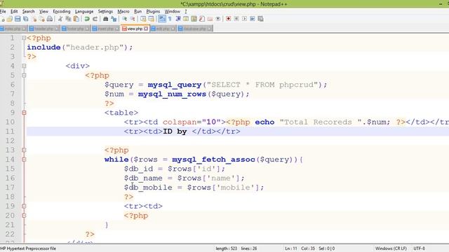Screen dimensions: 449x252
Task: Cut selection using scissors icon
Action: (60, 19)
